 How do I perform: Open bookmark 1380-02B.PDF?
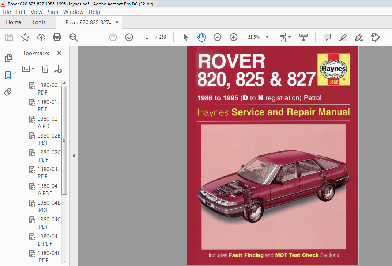(45, 139)
